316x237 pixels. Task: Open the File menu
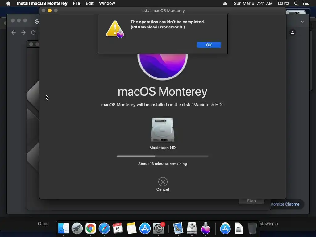point(77,3)
